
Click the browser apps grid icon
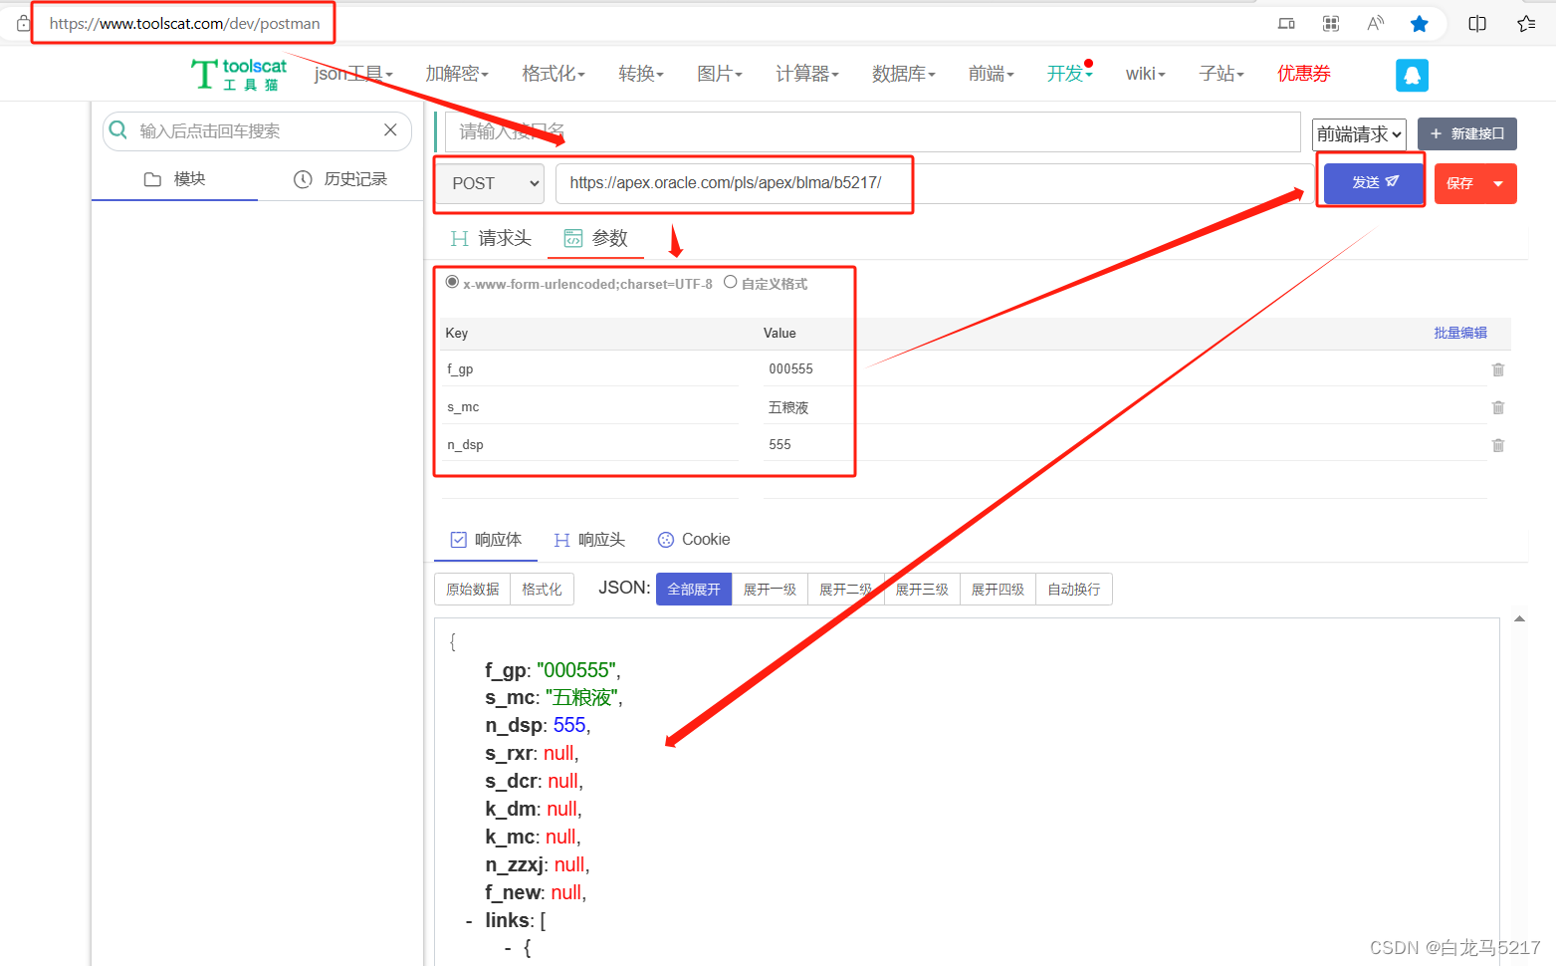1331,24
